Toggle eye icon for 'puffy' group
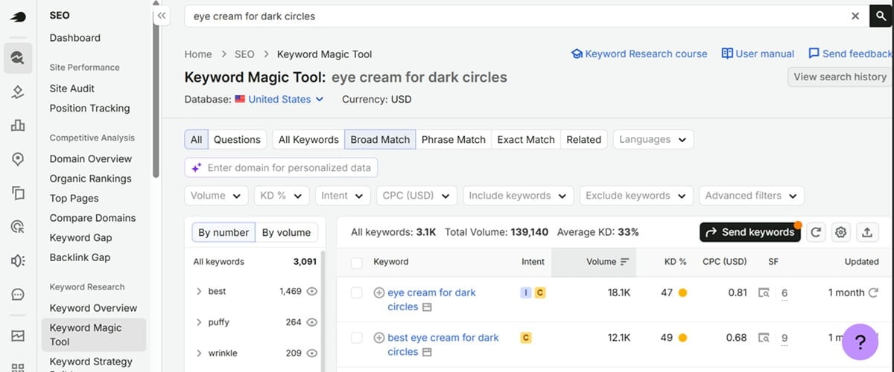The width and height of the screenshot is (894, 372). pos(312,322)
